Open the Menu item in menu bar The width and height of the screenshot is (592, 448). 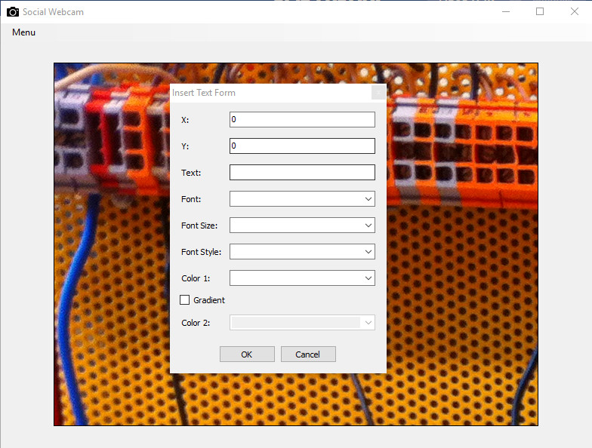pos(23,32)
